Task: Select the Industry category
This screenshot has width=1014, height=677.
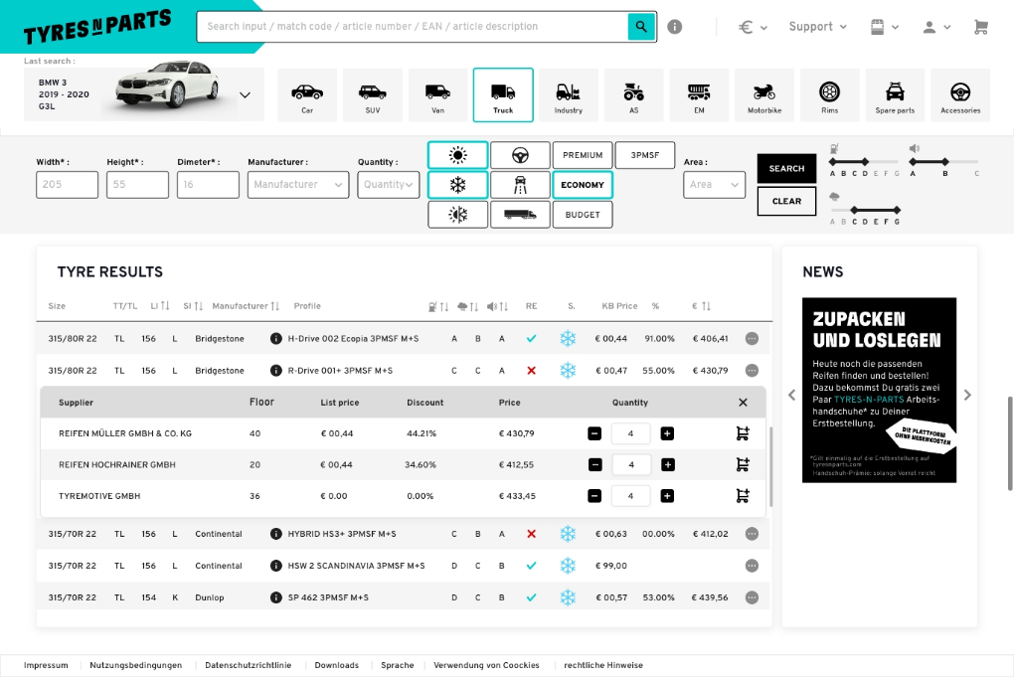Action: (569, 95)
